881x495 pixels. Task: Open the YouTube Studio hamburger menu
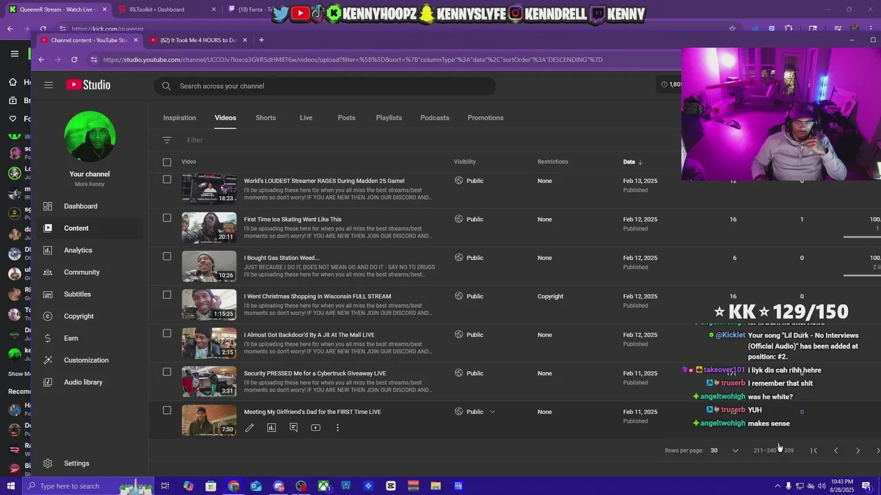[x=48, y=85]
